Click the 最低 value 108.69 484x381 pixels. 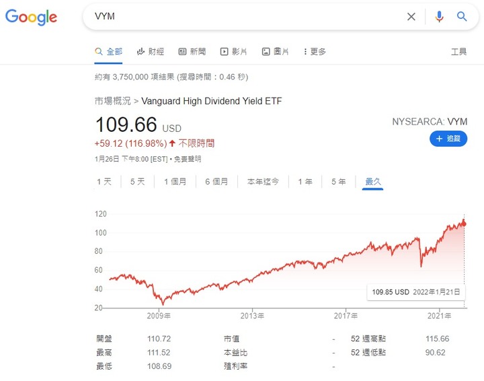pyautogui.click(x=159, y=366)
